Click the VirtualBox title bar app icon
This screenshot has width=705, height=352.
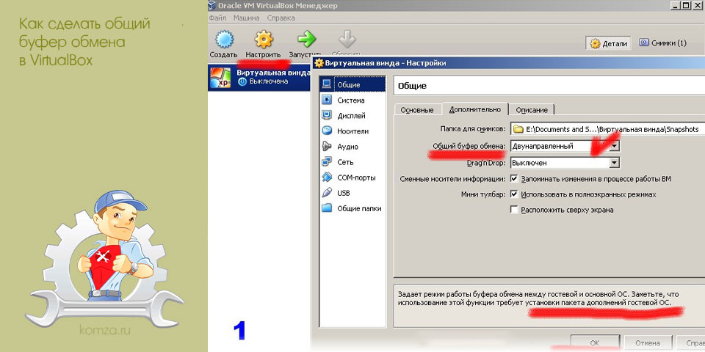(x=213, y=6)
